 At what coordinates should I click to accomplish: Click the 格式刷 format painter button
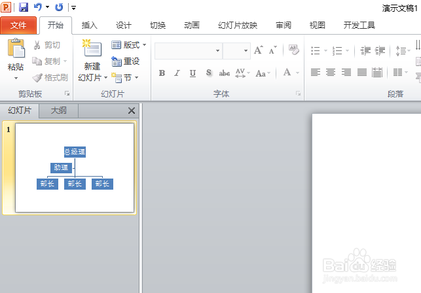coord(50,78)
